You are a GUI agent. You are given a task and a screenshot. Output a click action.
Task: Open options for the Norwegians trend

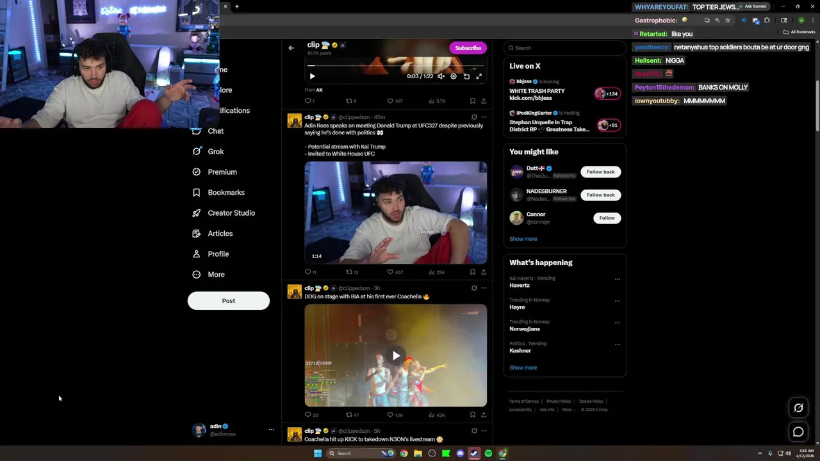(618, 323)
